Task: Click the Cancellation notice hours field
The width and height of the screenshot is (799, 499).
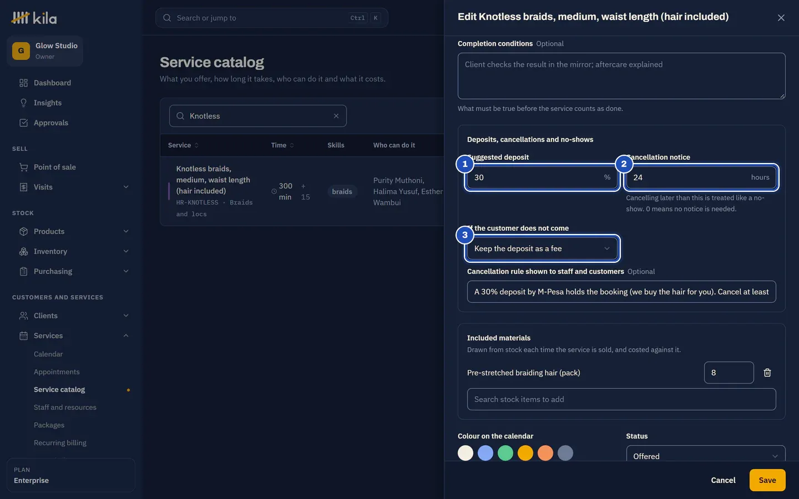Action: click(701, 177)
